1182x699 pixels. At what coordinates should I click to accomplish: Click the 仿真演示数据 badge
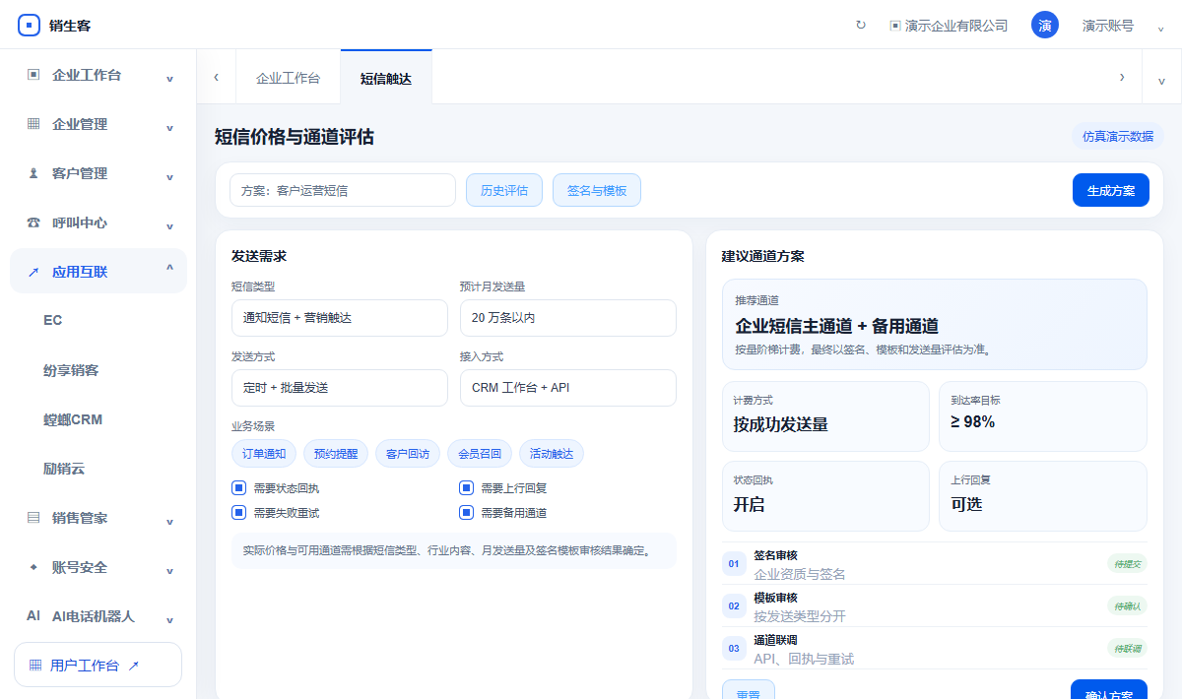(x=1118, y=136)
